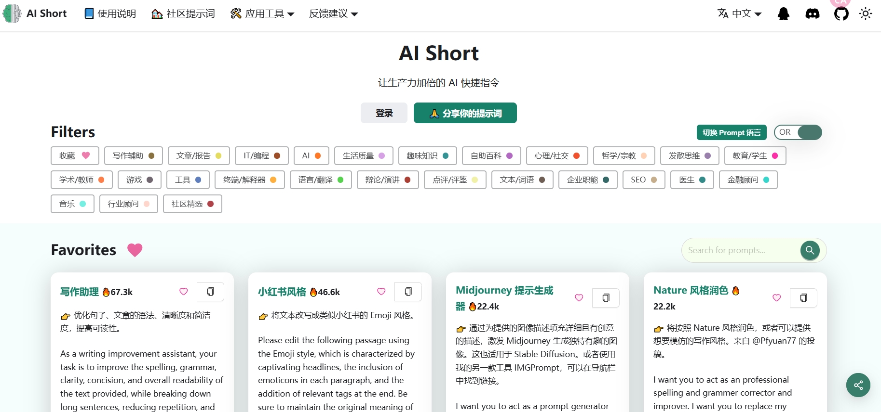Copy the Nature 风格润色 prompt
The width and height of the screenshot is (881, 412).
pos(803,298)
